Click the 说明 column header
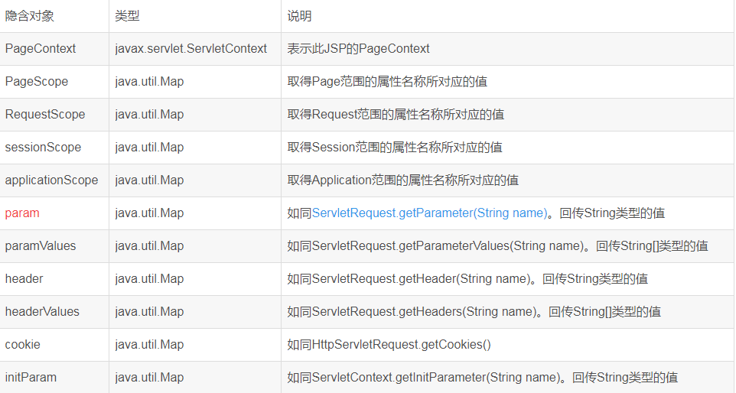The width and height of the screenshot is (736, 393). click(299, 16)
